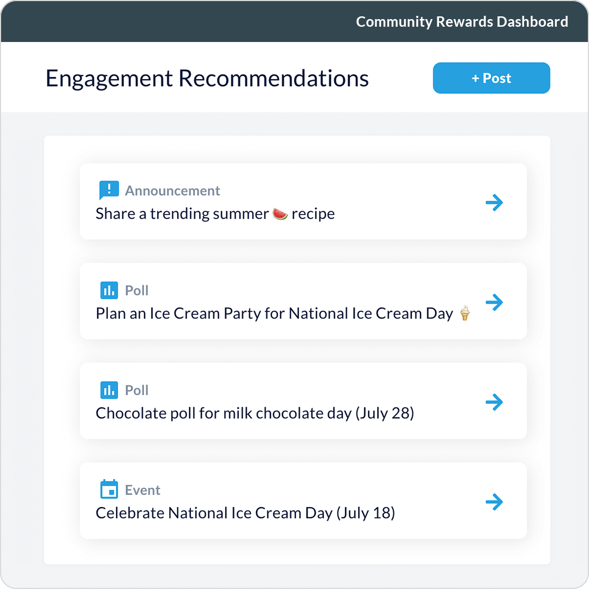This screenshot has width=589, height=589.
Task: Click the Poll label on chocolate poll card
Action: pyautogui.click(x=136, y=390)
